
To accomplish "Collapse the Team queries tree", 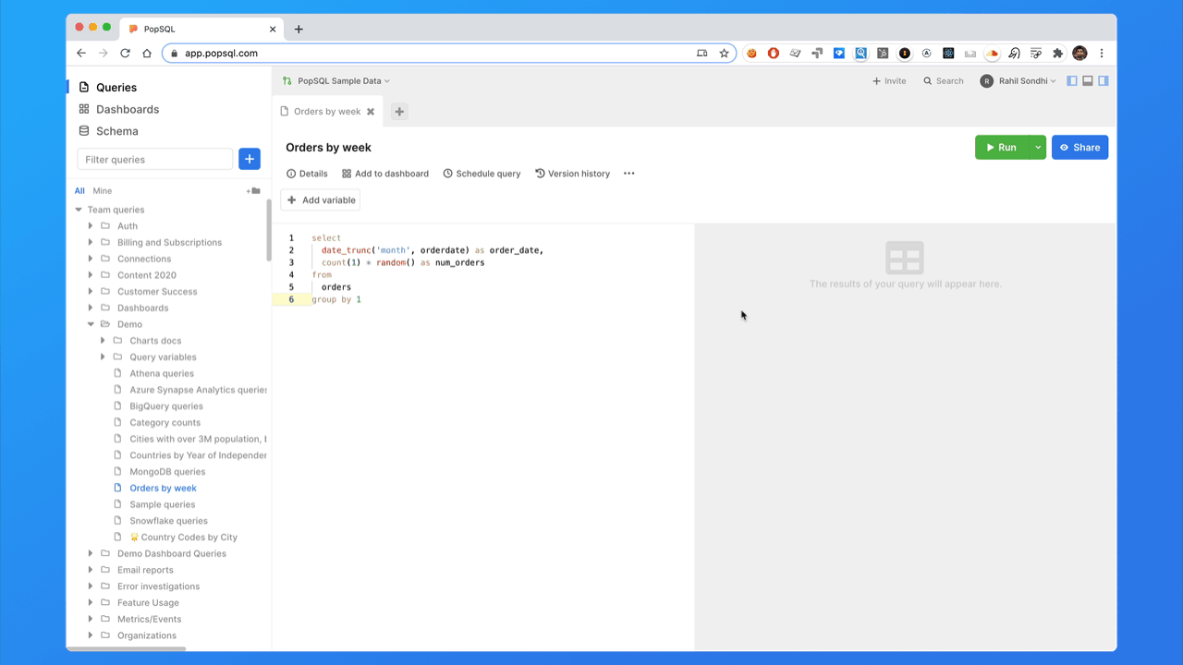I will (79, 210).
